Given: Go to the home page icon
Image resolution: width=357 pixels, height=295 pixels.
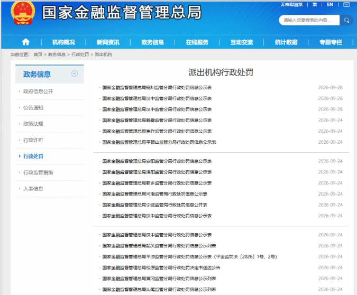Looking at the screenshot, I should [25, 42].
